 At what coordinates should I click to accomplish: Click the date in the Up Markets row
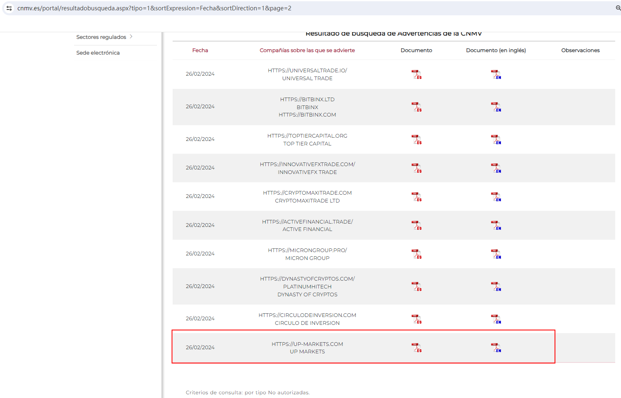pos(200,348)
